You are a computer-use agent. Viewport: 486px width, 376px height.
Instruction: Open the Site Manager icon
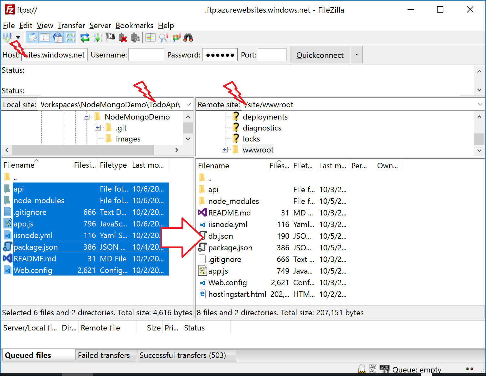tap(7, 38)
